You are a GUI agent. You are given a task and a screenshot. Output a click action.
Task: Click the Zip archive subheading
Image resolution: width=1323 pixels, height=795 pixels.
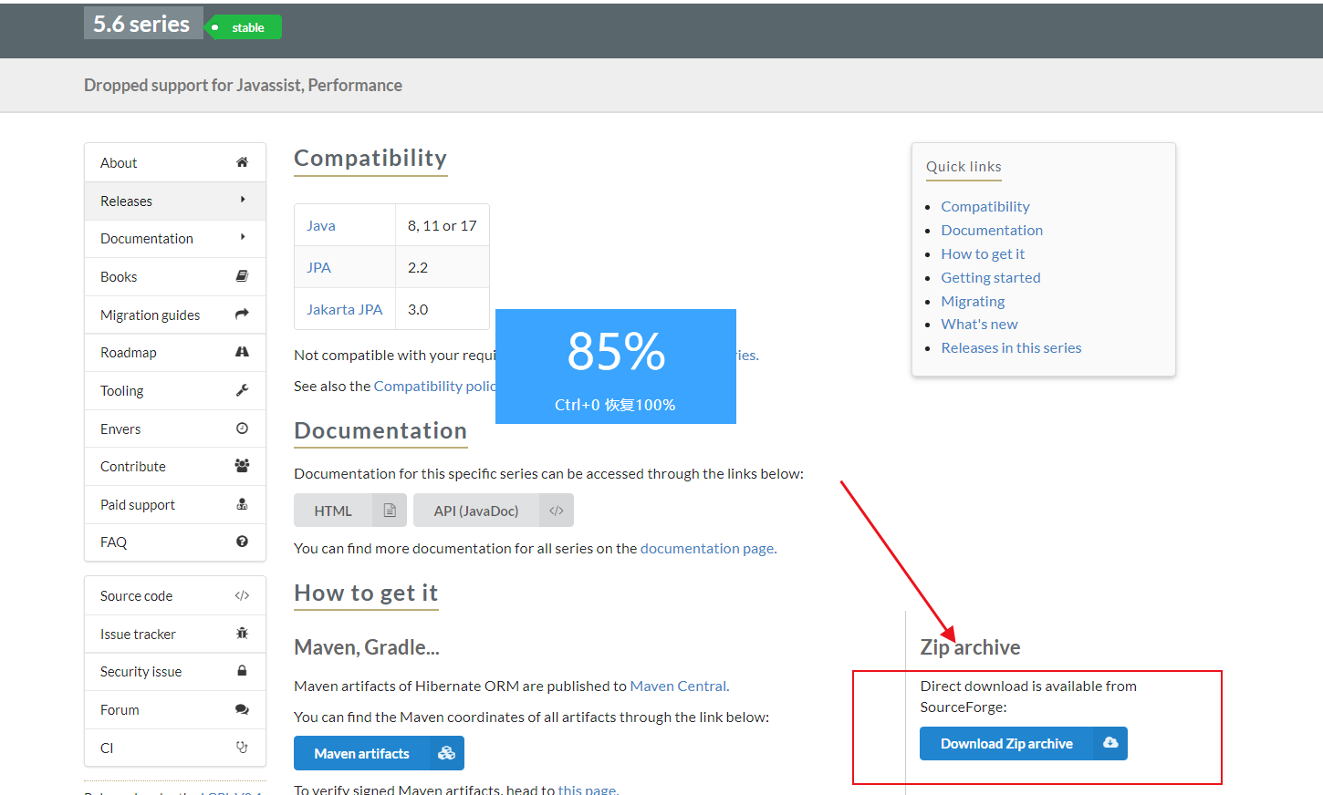click(x=970, y=647)
